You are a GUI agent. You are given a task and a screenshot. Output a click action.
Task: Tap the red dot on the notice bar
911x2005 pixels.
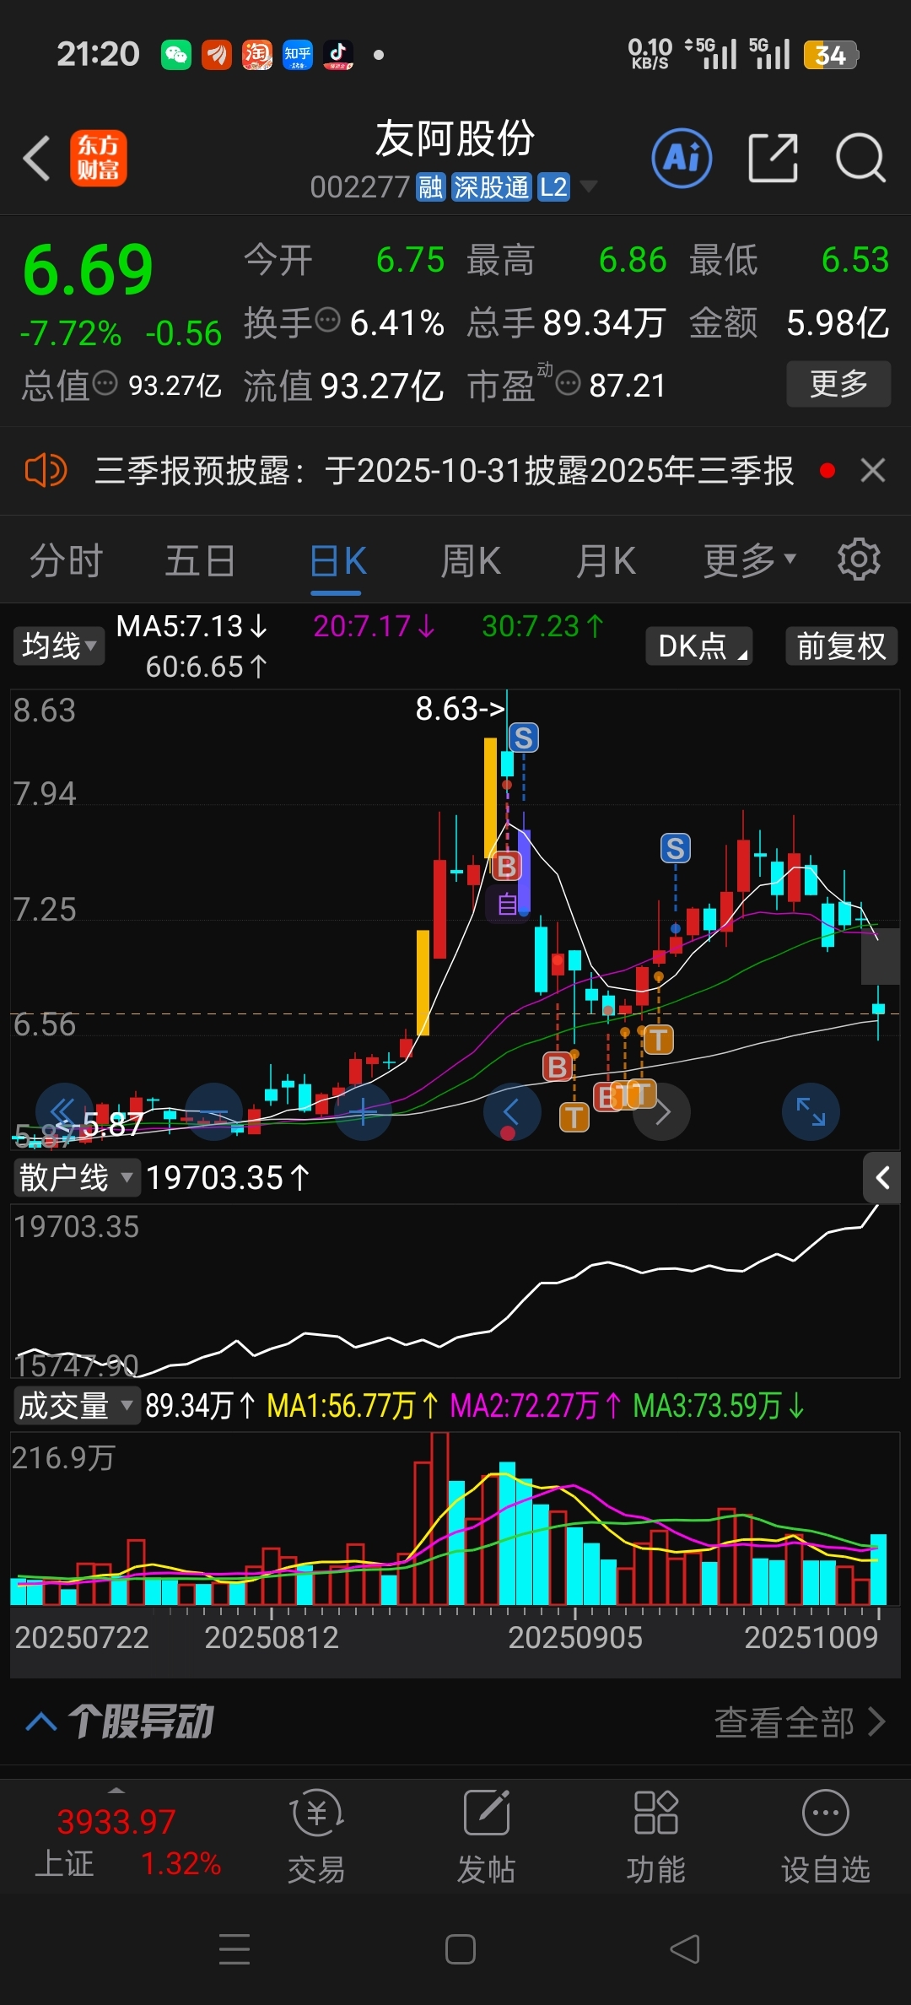(827, 470)
